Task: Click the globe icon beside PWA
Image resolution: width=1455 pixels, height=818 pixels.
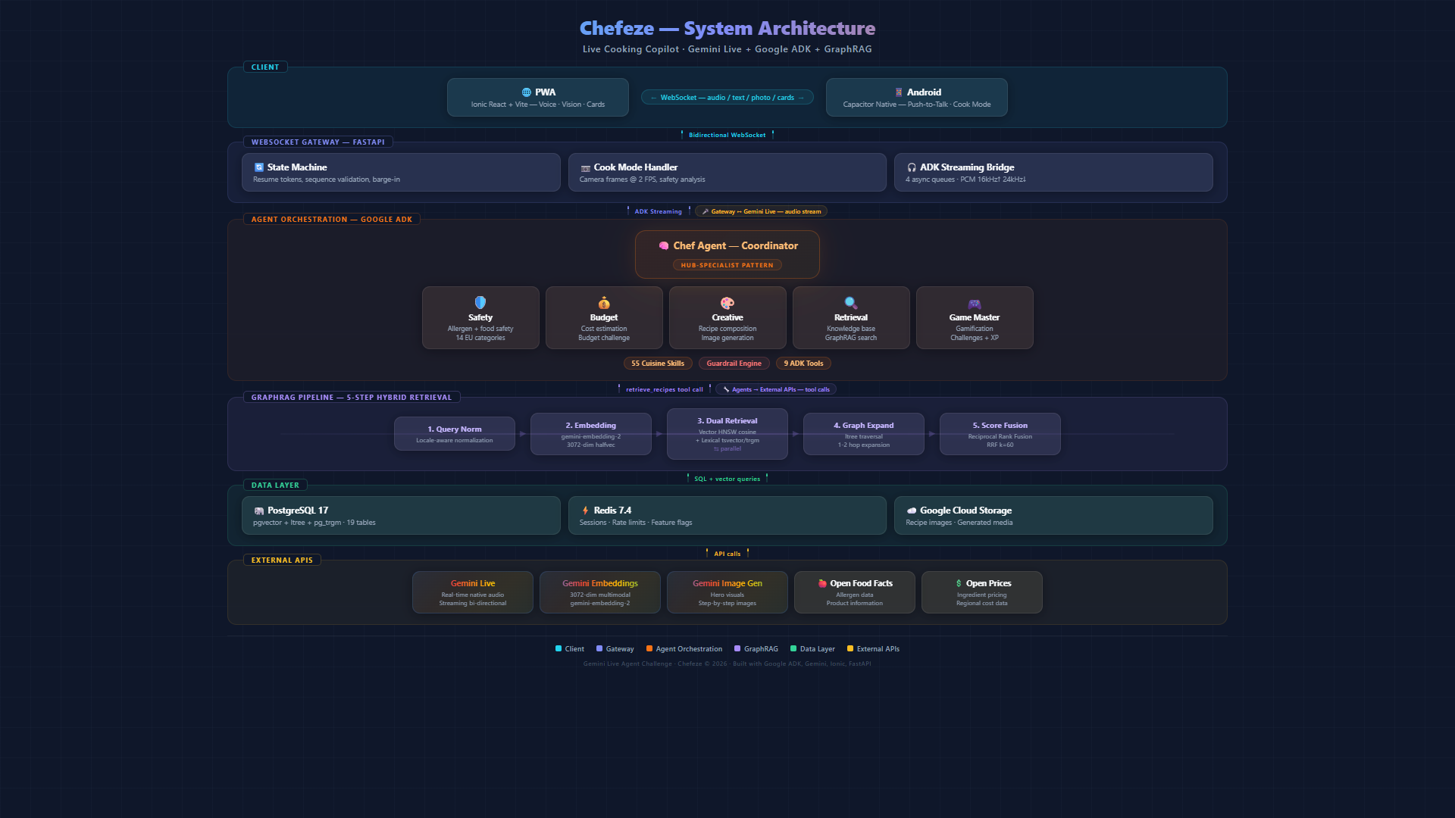Action: (526, 92)
